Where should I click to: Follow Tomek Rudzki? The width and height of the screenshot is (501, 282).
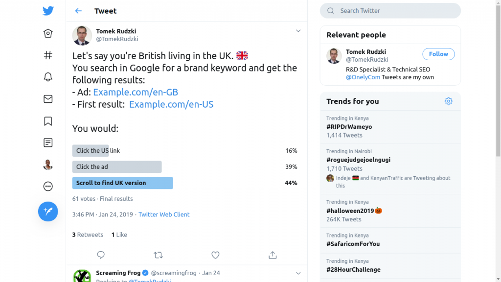click(438, 54)
